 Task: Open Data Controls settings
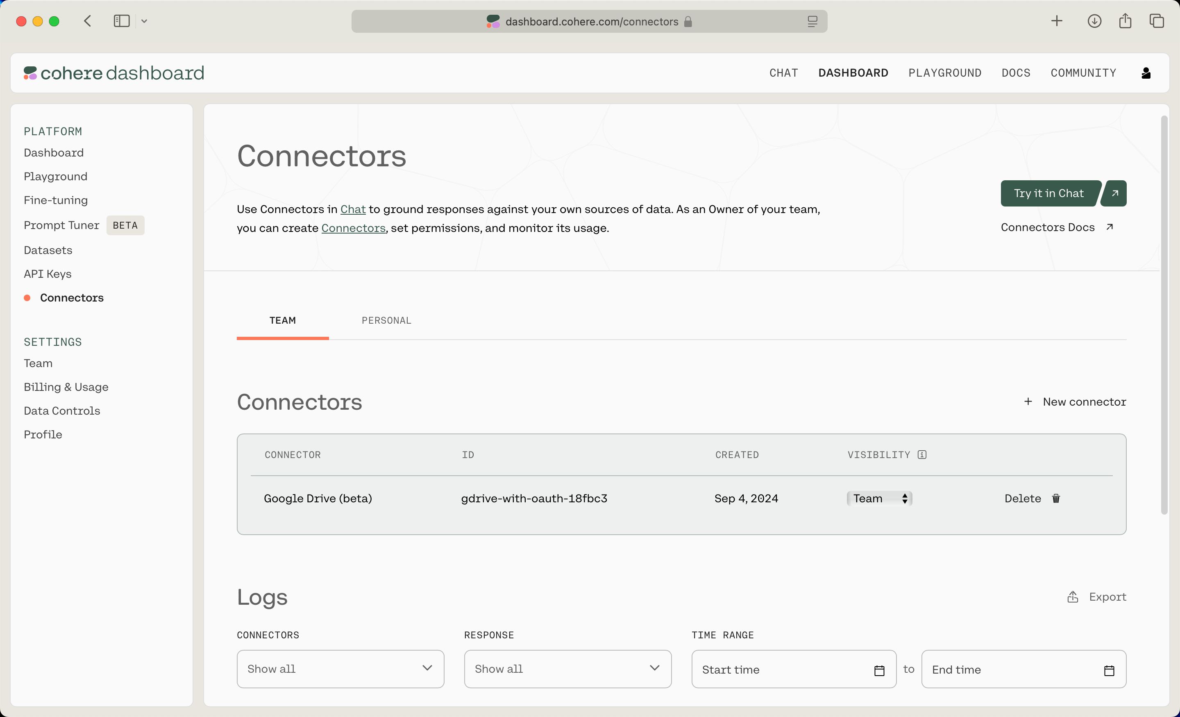(x=62, y=411)
